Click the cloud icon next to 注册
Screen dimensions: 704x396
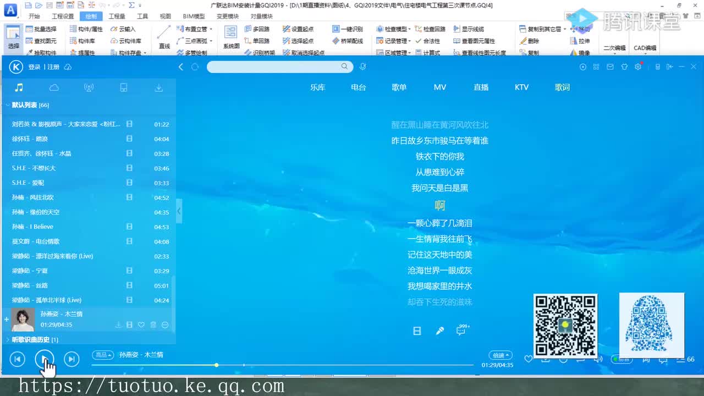point(68,67)
